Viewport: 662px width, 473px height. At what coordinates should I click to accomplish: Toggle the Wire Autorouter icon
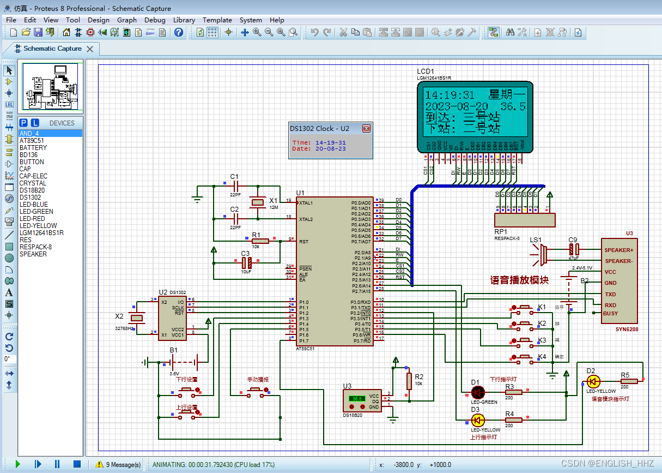coord(494,33)
